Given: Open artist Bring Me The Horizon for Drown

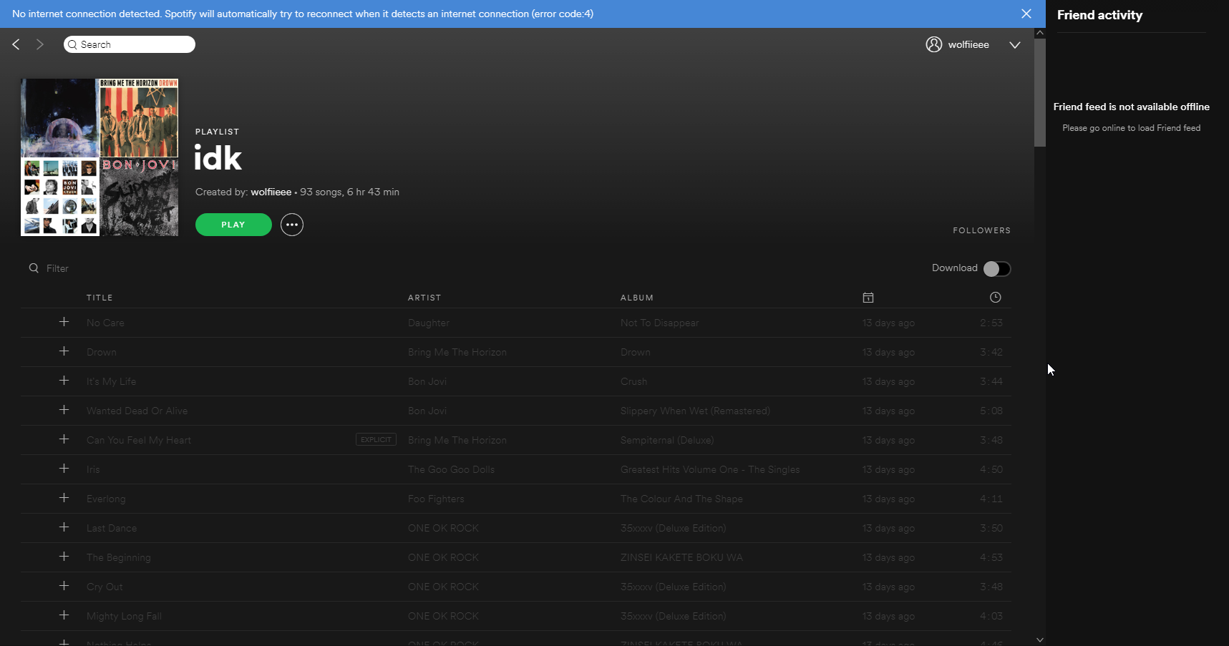Looking at the screenshot, I should point(457,352).
